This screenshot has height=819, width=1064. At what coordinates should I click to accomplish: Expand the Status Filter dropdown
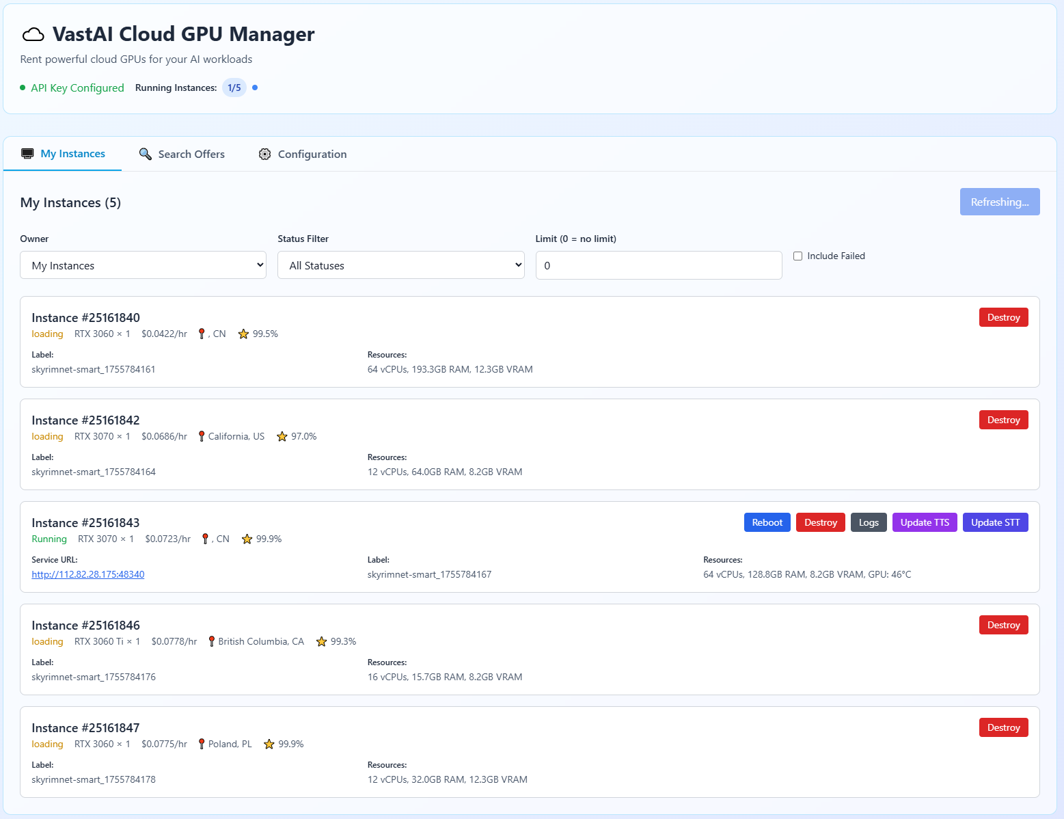(x=400, y=265)
